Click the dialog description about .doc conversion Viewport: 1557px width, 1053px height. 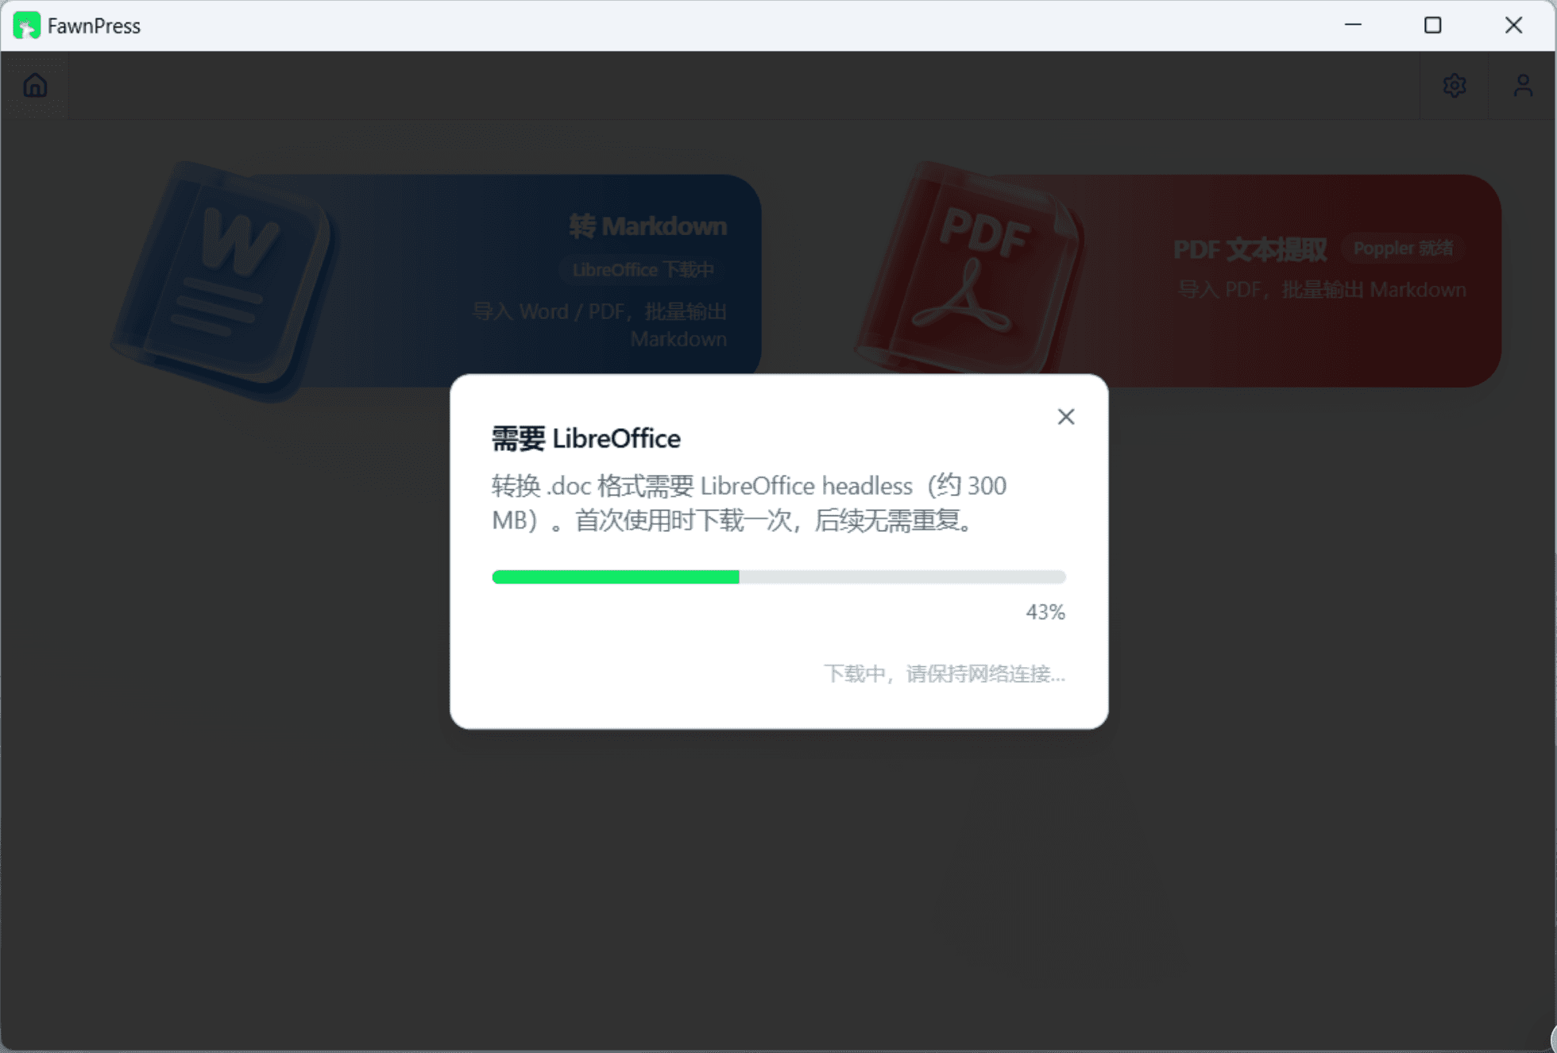(749, 503)
